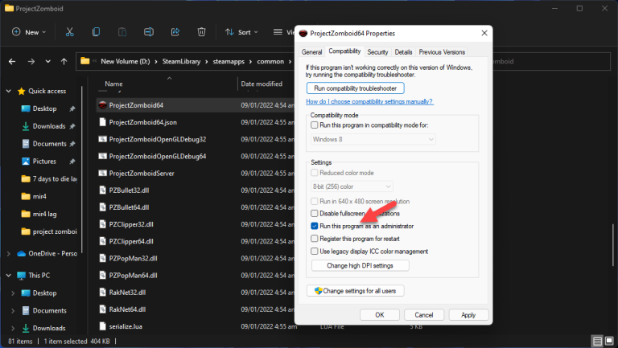
Task: Go back with the back arrow
Action: pos(12,61)
